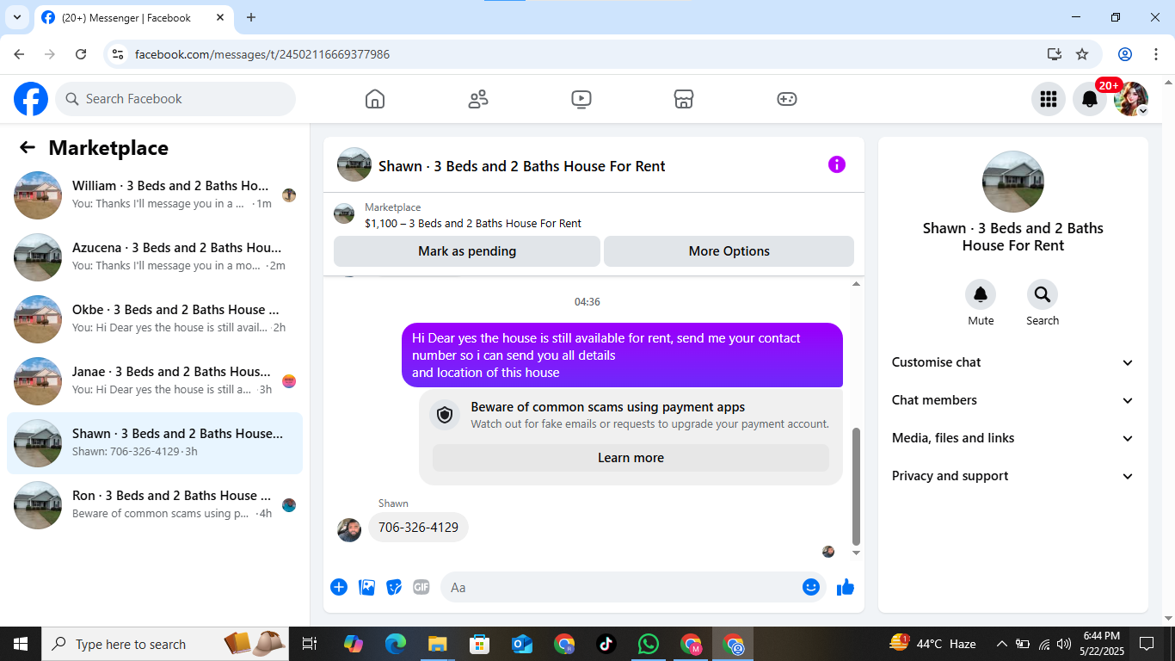Open WhatsApp from the taskbar
The image size is (1175, 661).
[x=648, y=644]
